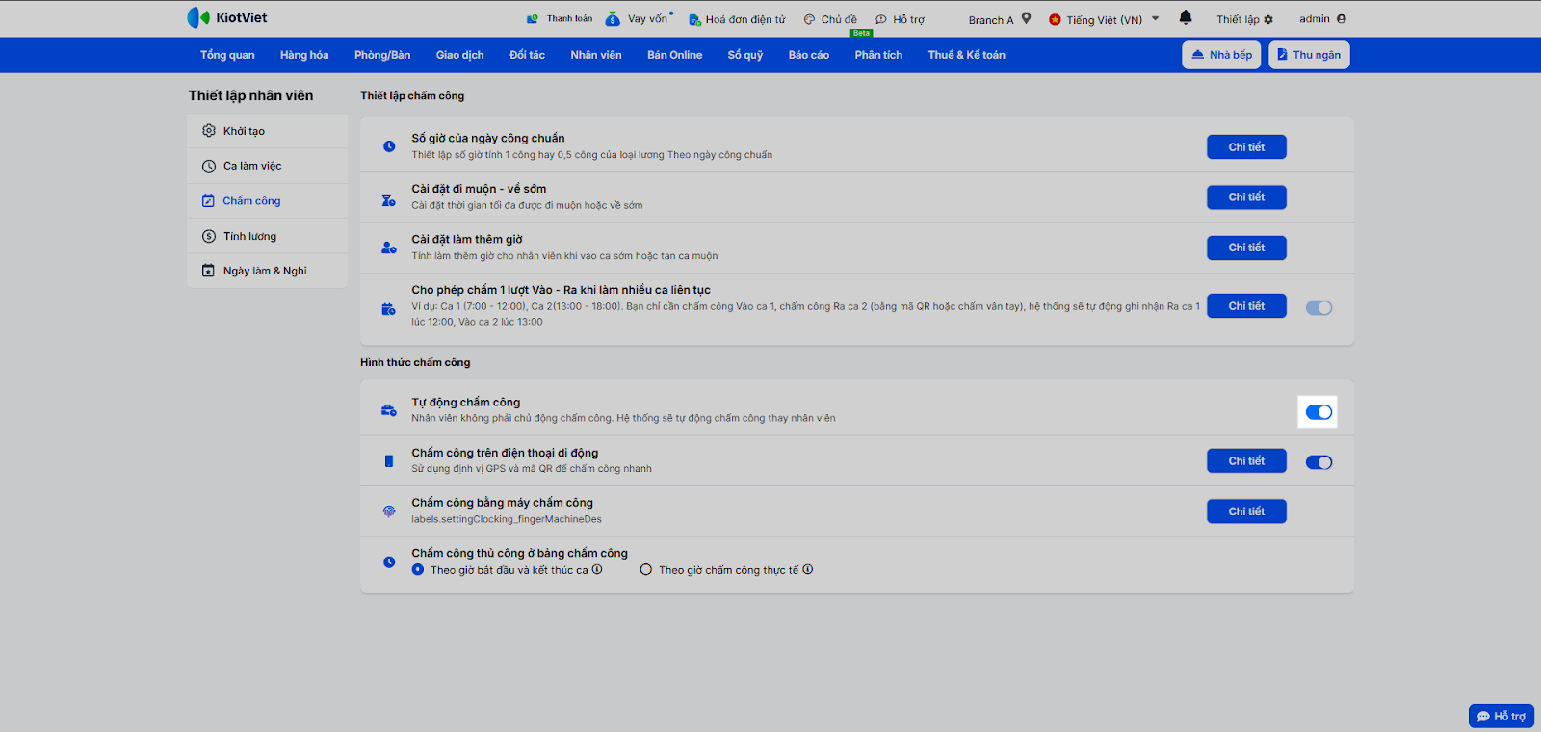Open the admin account menu
The height and width of the screenshot is (732, 1541).
click(1322, 18)
